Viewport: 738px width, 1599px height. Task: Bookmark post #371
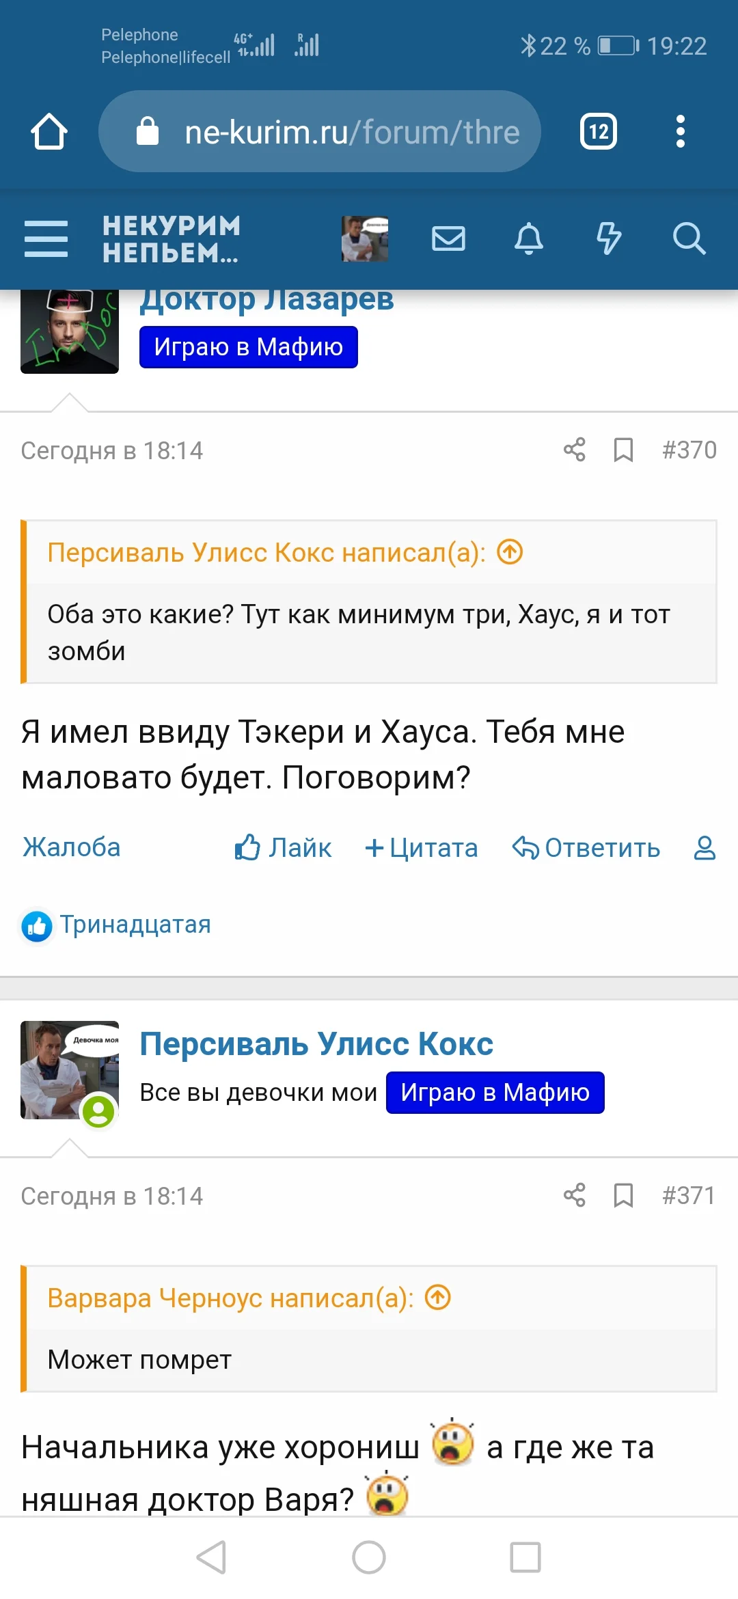623,1195
